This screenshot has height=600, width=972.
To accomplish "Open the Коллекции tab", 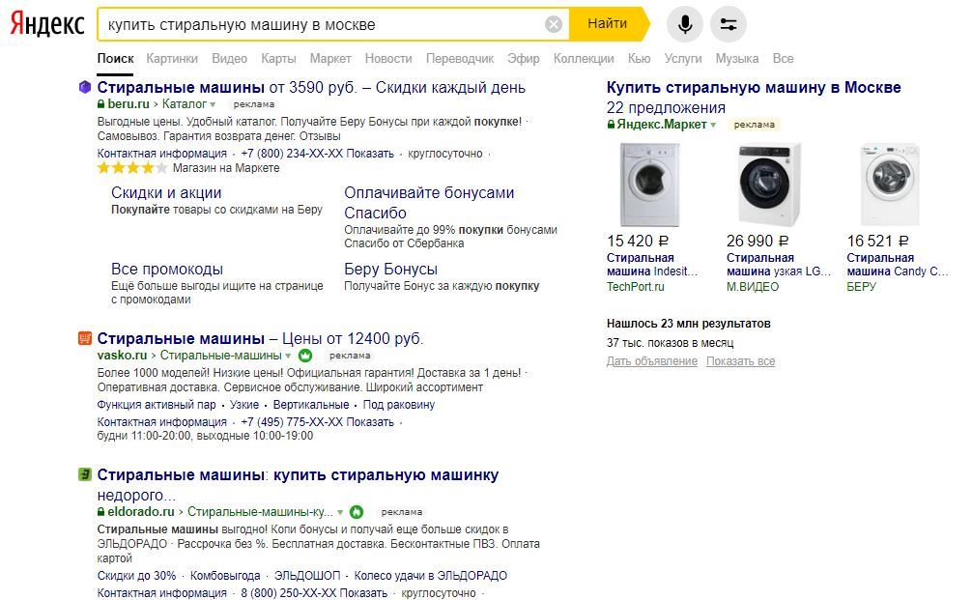I will click(584, 58).
